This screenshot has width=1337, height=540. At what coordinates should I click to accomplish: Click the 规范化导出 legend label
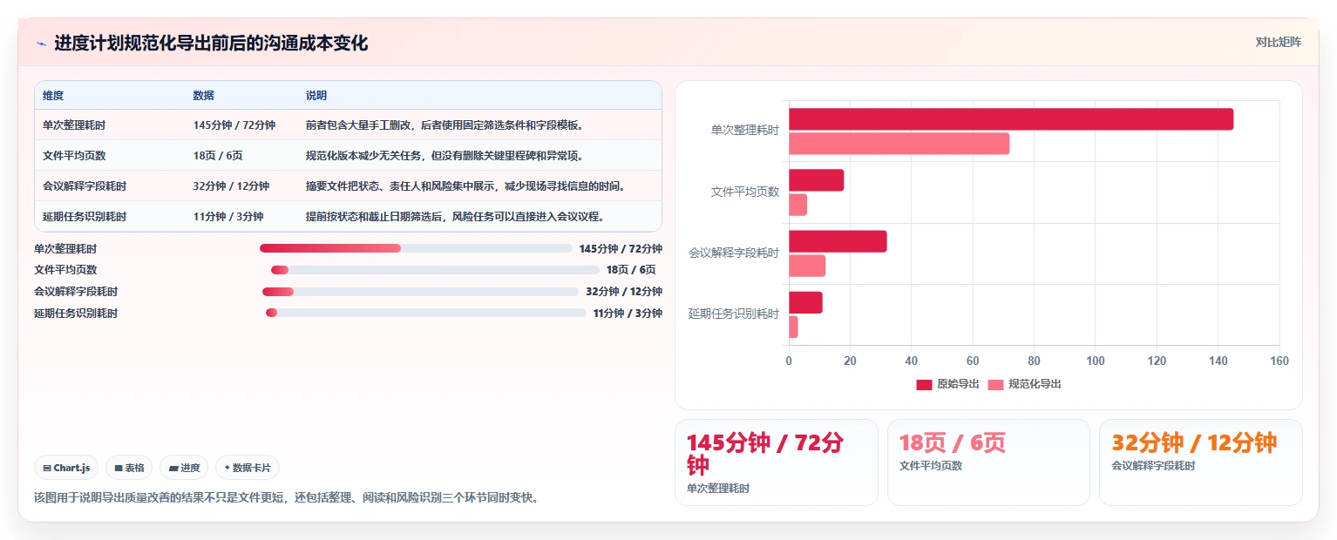pyautogui.click(x=1035, y=384)
